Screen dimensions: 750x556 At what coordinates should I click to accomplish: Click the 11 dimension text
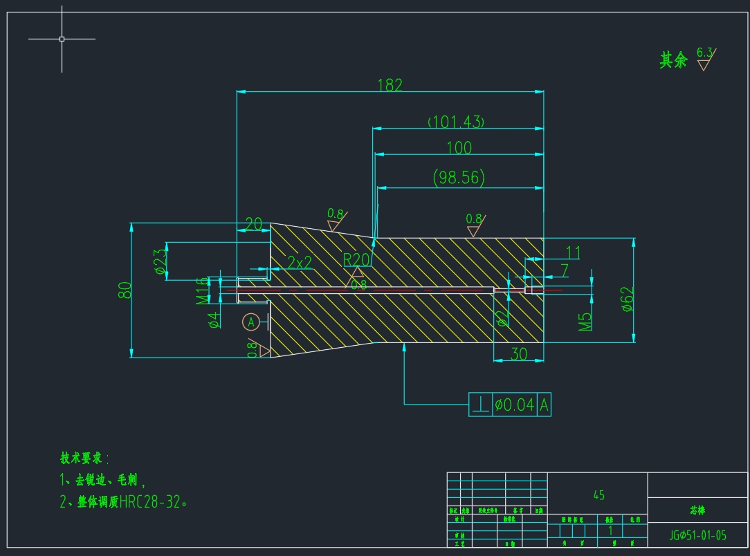tap(573, 252)
